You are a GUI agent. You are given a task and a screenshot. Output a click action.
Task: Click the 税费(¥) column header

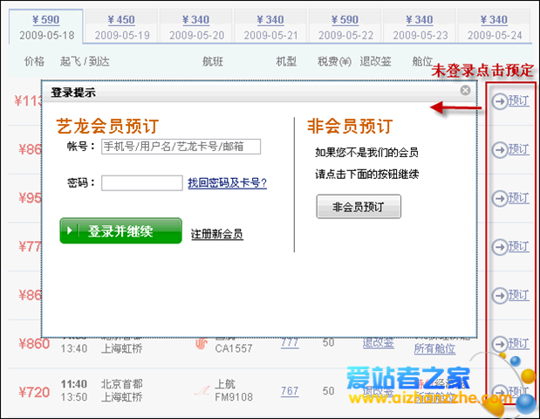point(334,61)
